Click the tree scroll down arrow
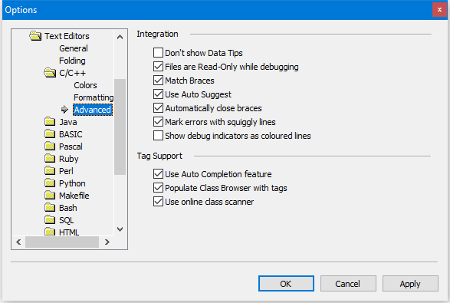The height and width of the screenshot is (303, 450). [x=120, y=229]
